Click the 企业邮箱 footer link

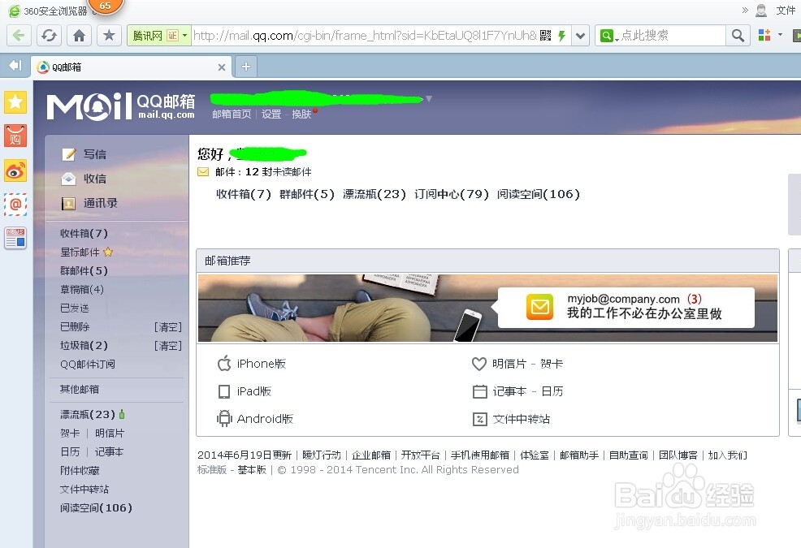click(371, 455)
